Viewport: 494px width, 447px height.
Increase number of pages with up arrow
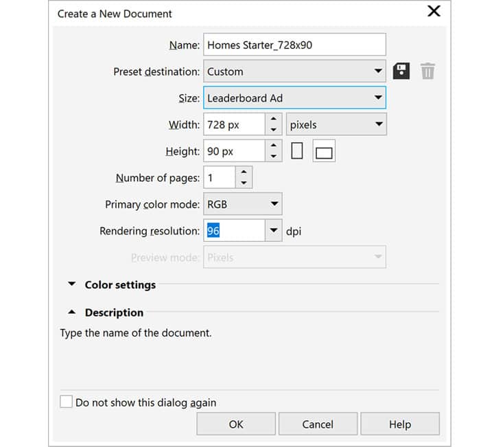pos(244,173)
